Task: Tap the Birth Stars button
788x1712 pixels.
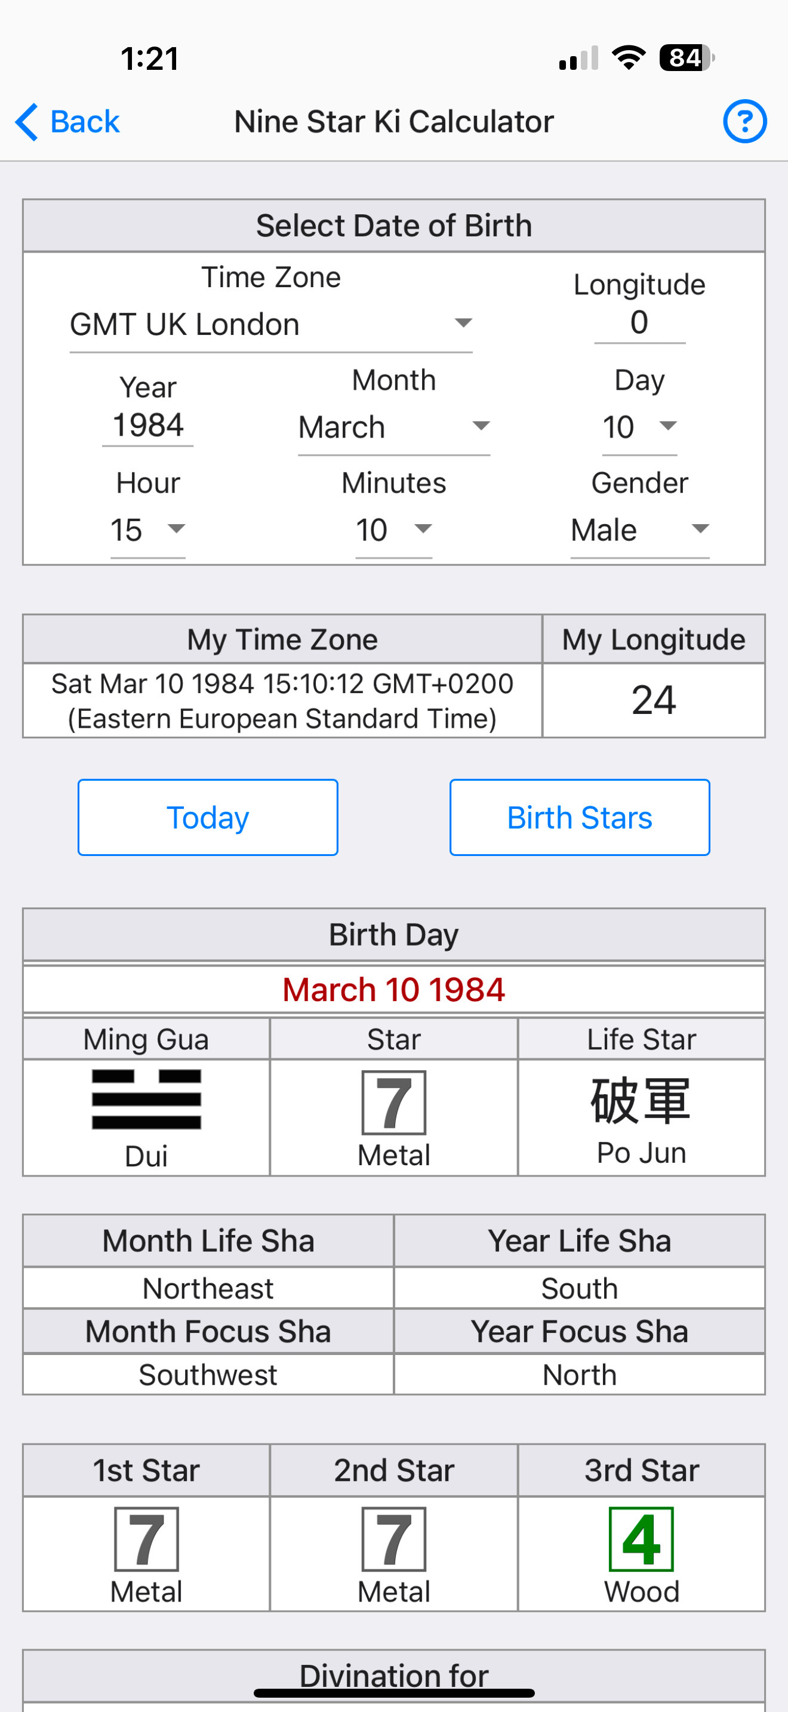Action: point(580,817)
